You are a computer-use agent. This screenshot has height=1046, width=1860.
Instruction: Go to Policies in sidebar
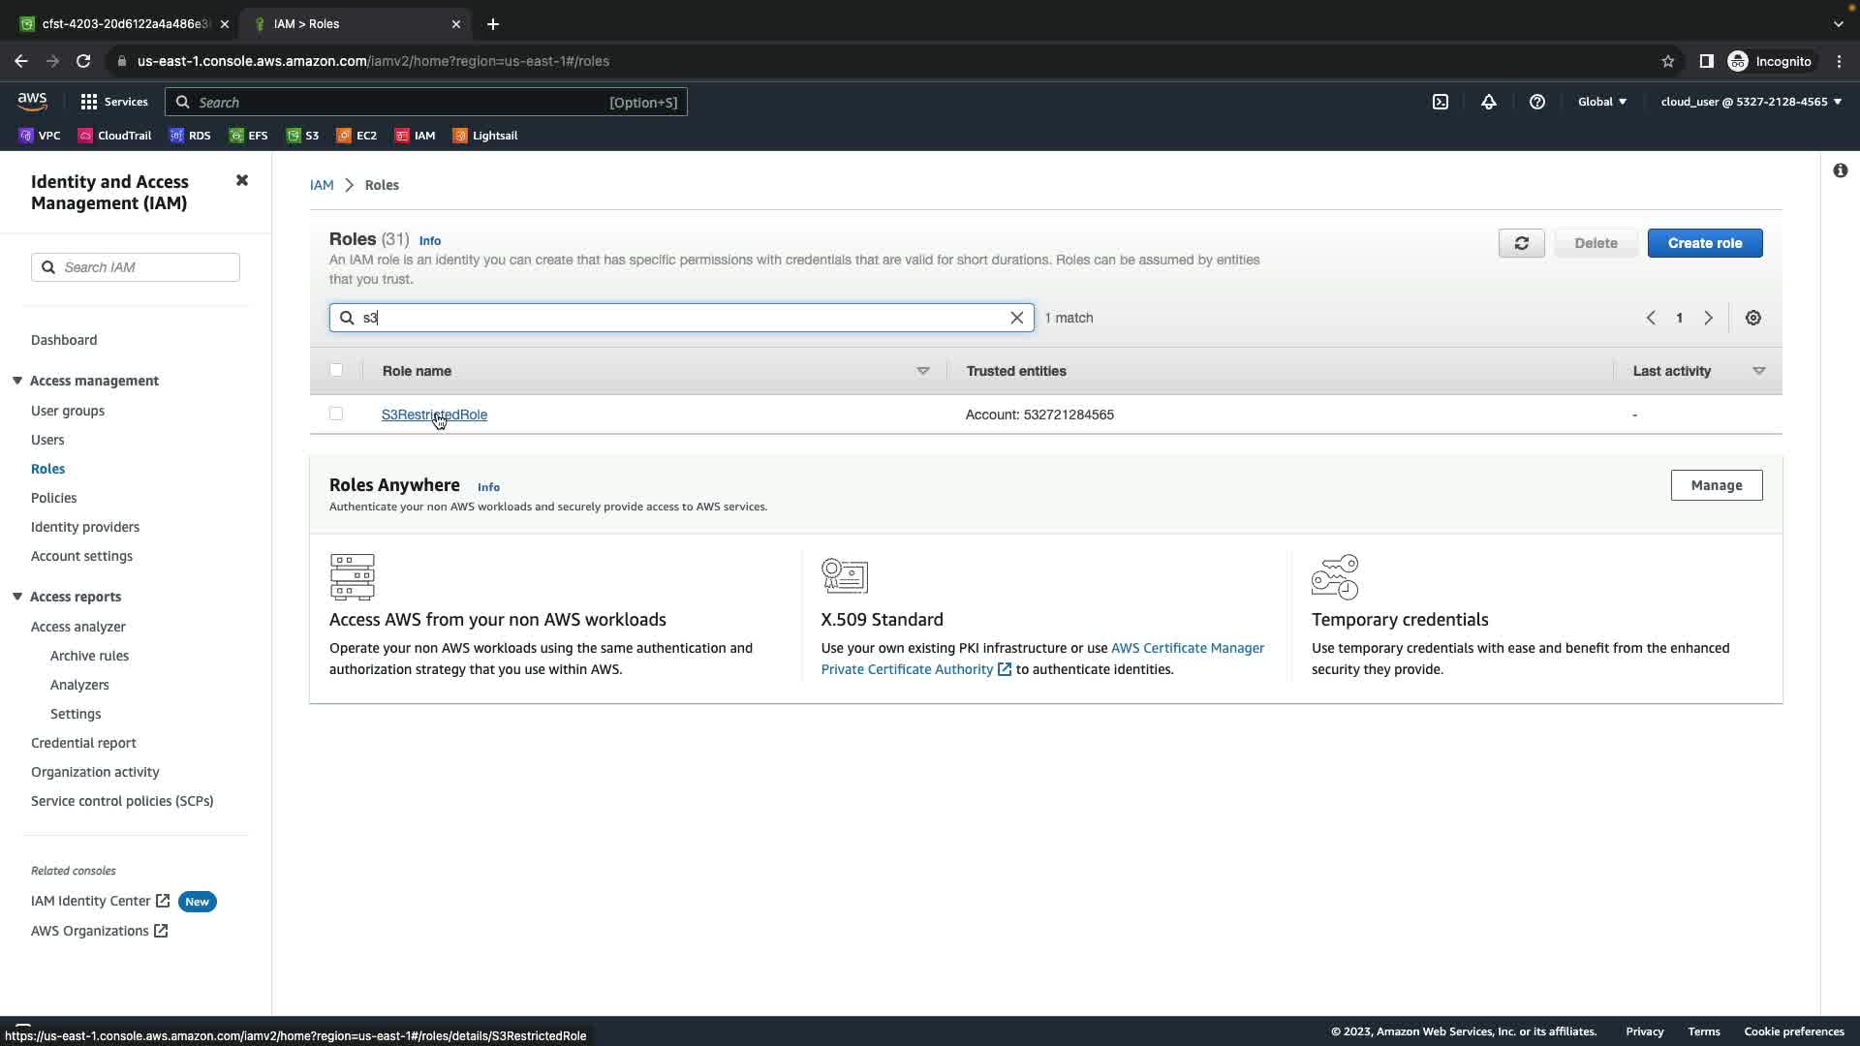53,498
